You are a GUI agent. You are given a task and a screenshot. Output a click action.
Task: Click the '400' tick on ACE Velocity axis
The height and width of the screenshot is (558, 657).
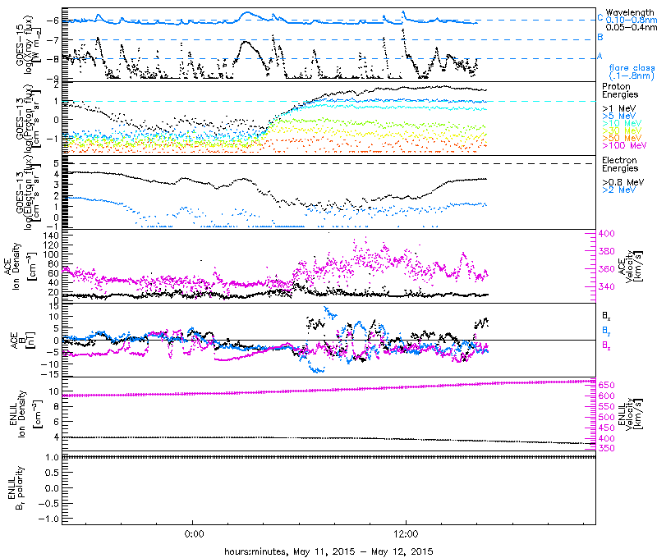point(607,234)
